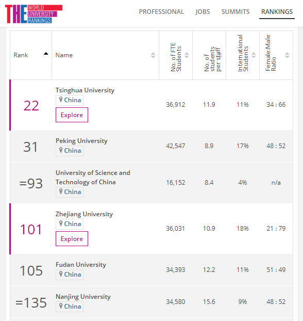Click the location pin under Fudan University
This screenshot has width=303, height=321.
coord(61,274)
